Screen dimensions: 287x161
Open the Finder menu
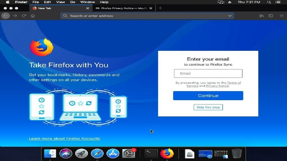click(21, 2)
